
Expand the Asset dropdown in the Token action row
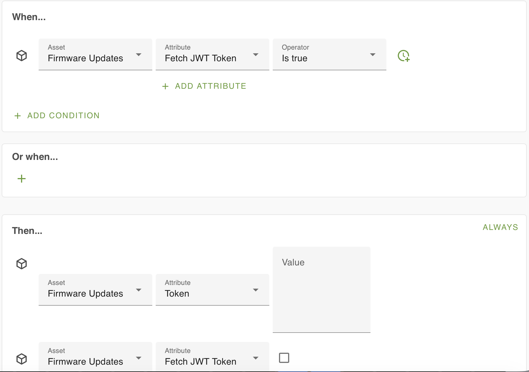95,290
